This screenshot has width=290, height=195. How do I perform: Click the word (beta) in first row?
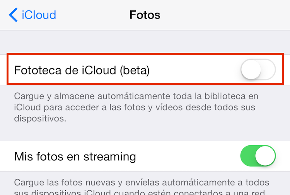point(135,70)
